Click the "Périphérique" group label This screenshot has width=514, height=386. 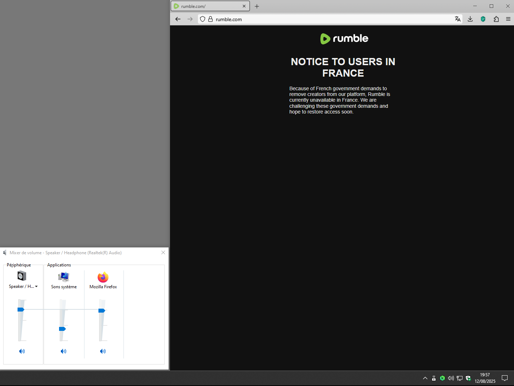19,265
